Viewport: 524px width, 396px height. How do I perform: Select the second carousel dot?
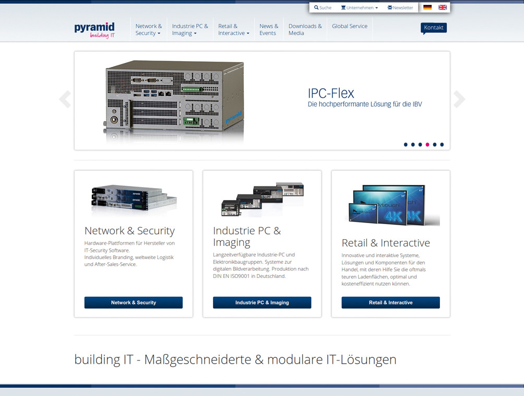(x=413, y=145)
